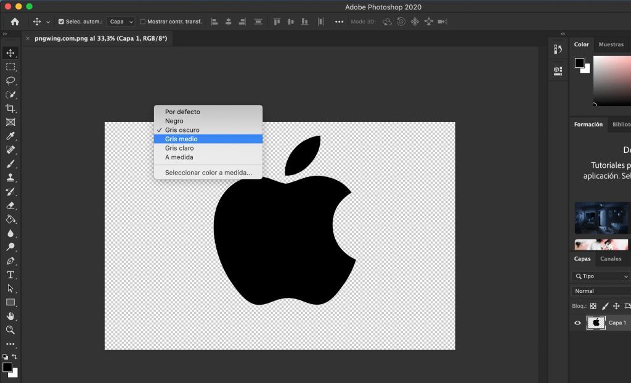
Task: Click align bottom edges icon
Action: (304, 22)
